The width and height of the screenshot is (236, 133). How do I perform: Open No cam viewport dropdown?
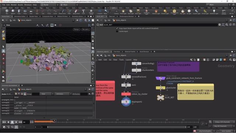[86, 29]
